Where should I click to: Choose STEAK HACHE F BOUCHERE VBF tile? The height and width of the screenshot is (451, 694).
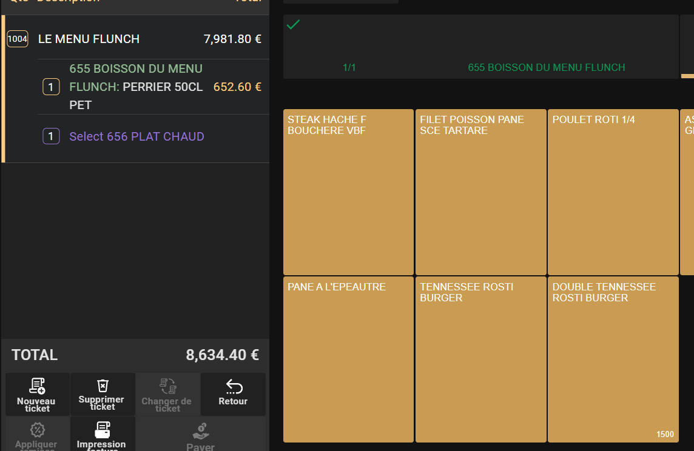(x=348, y=192)
